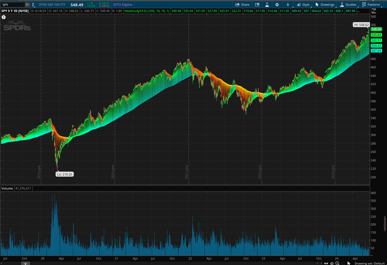
Task: Open the Share menu
Action: (242, 5)
